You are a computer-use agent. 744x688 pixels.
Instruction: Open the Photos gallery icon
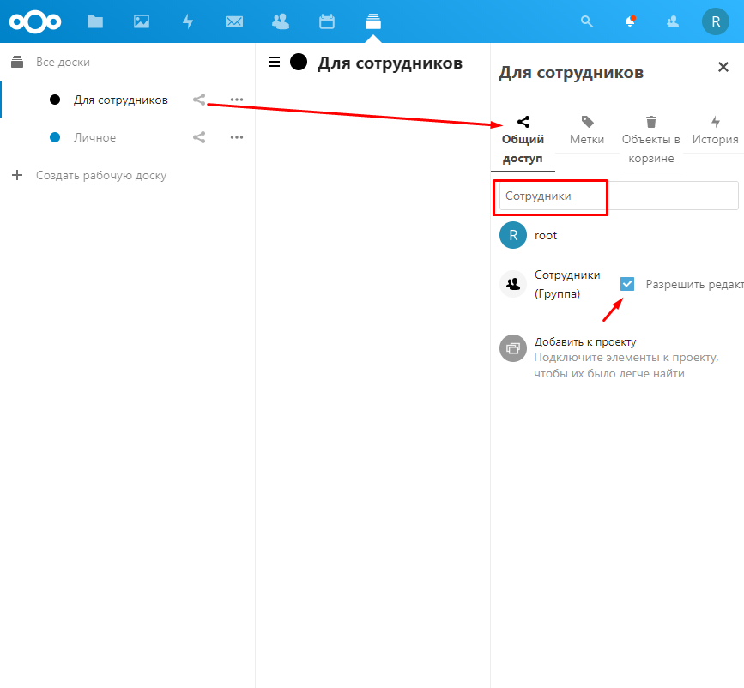tap(142, 21)
